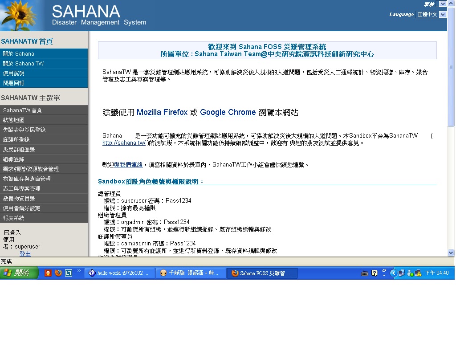Image resolution: width=456 pixels, height=342 pixels.
Task: Click the 與我們連絡 contact link
Action: click(128, 165)
